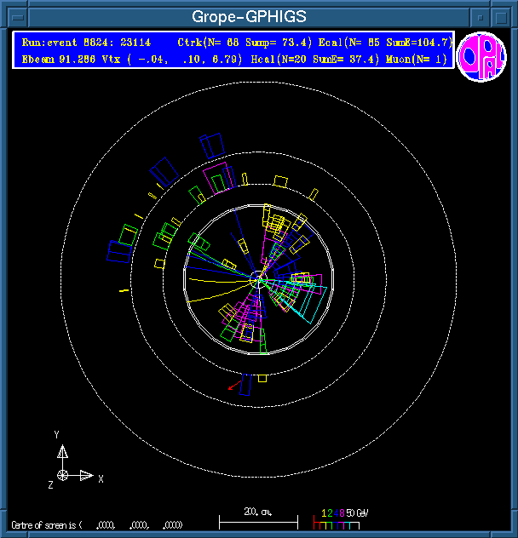Click the Run:event 8624: 23114 text

coord(86,42)
